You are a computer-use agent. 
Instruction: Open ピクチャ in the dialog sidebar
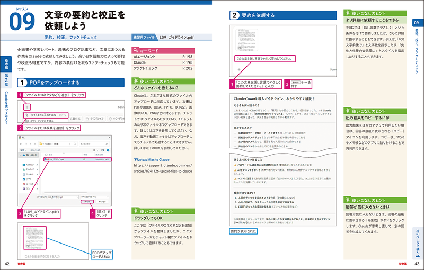(x=27, y=179)
